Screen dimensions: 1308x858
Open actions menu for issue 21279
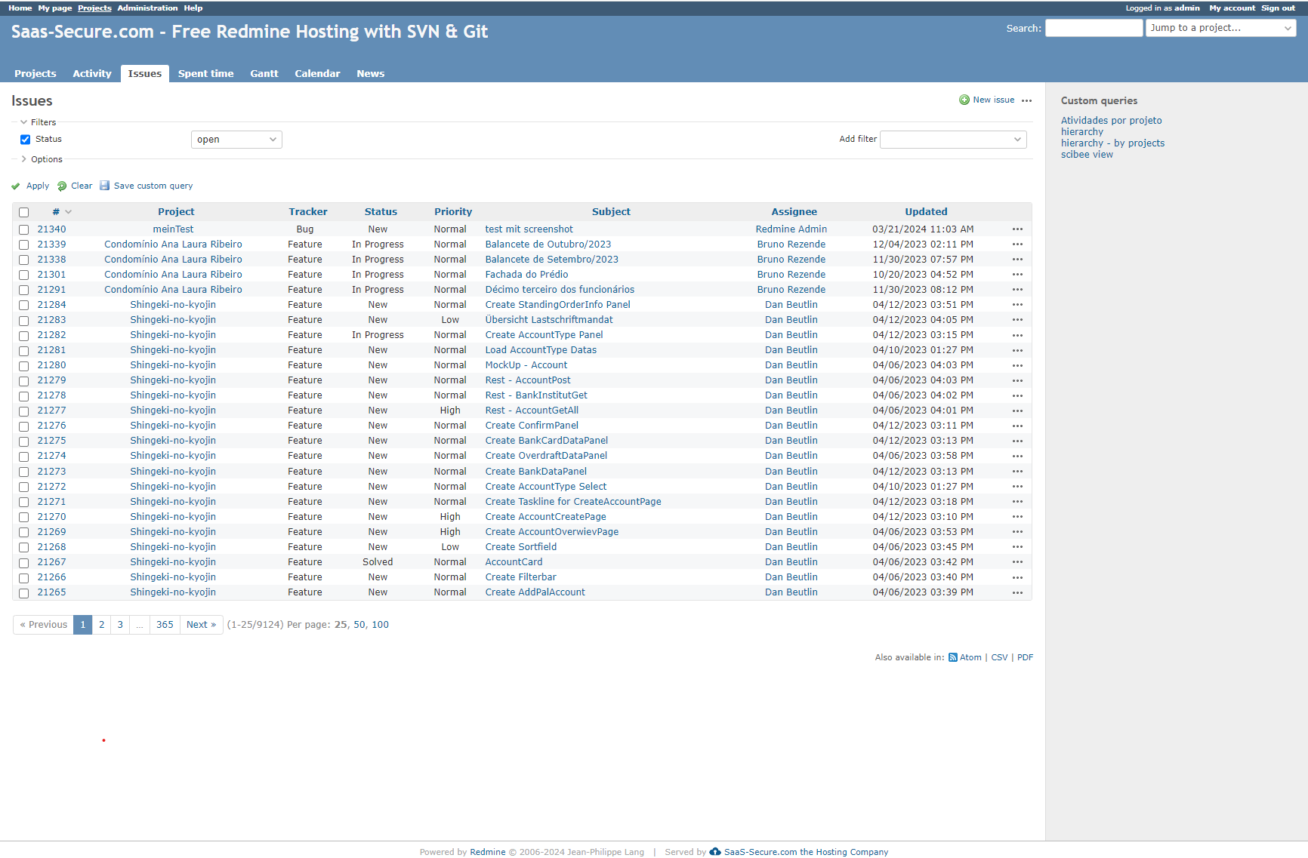pos(1017,380)
